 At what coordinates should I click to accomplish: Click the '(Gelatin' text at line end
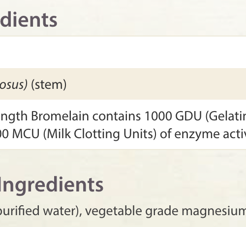click(226, 116)
